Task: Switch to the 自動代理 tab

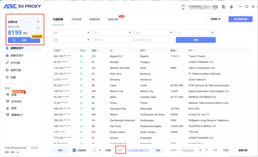Action: click(113, 19)
